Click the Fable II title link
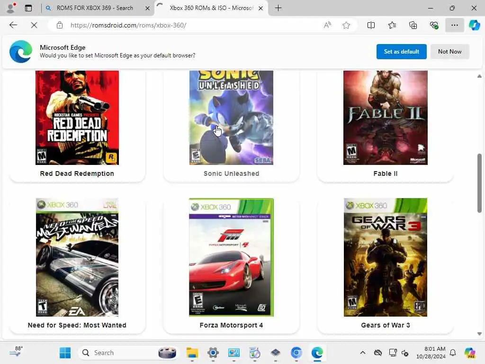The height and width of the screenshot is (364, 485). coord(386,173)
